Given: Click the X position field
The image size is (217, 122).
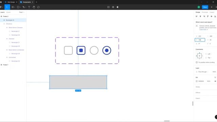Looking at the screenshot, I should [x=200, y=36].
